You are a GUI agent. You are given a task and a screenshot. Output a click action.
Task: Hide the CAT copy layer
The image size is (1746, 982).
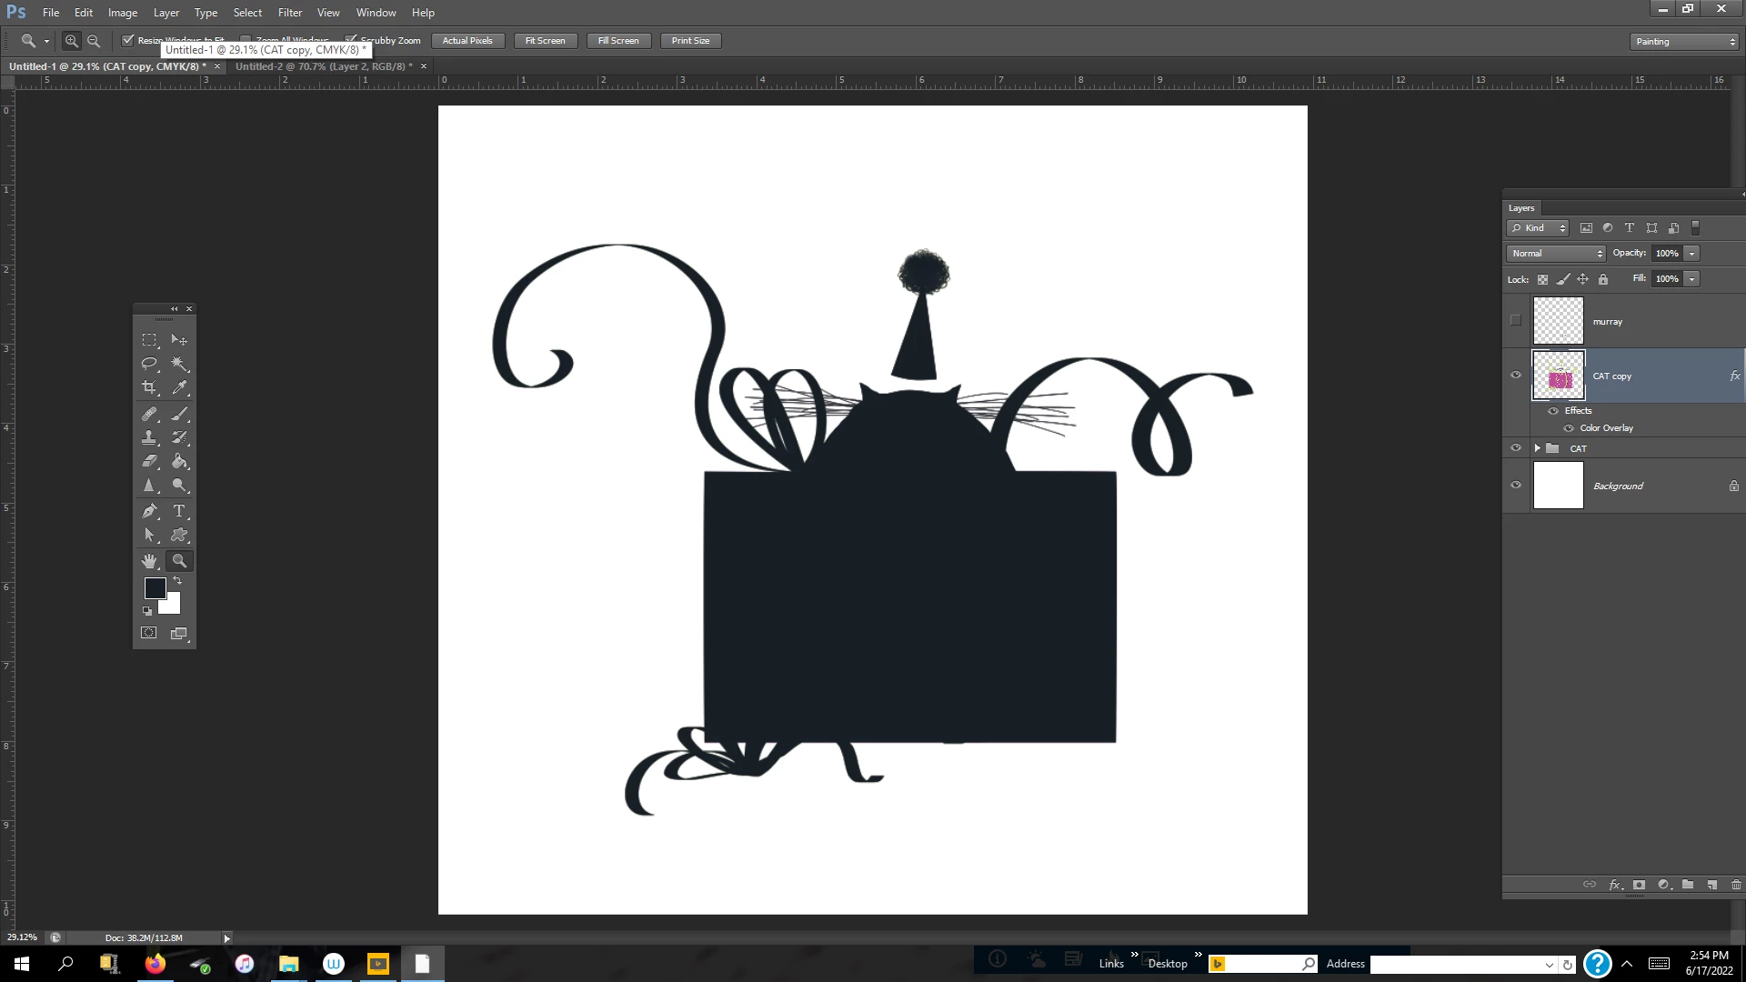1516,376
